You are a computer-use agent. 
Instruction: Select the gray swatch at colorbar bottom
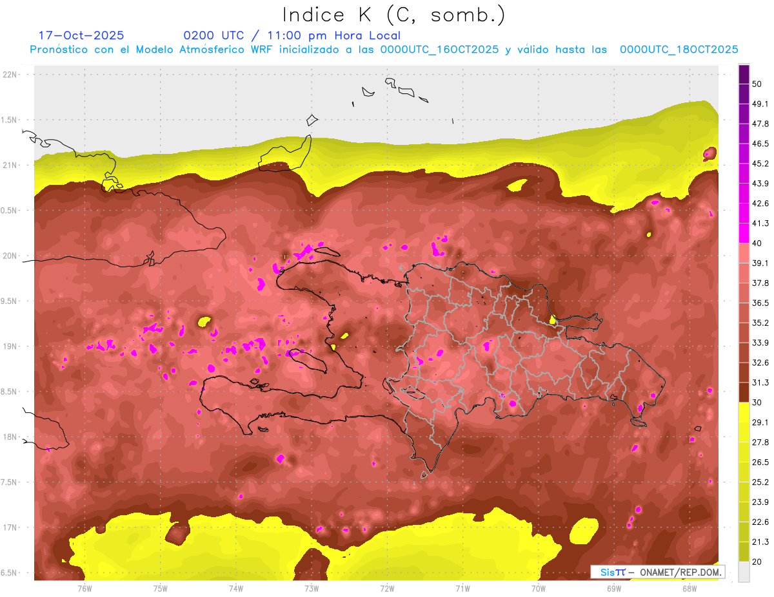(744, 572)
